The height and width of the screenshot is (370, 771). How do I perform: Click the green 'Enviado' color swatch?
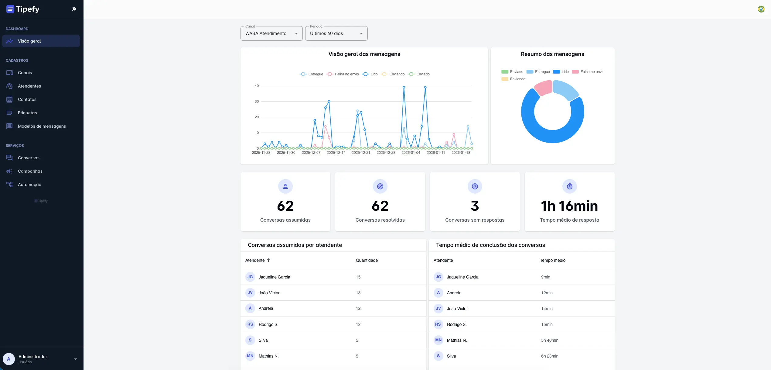[504, 71]
